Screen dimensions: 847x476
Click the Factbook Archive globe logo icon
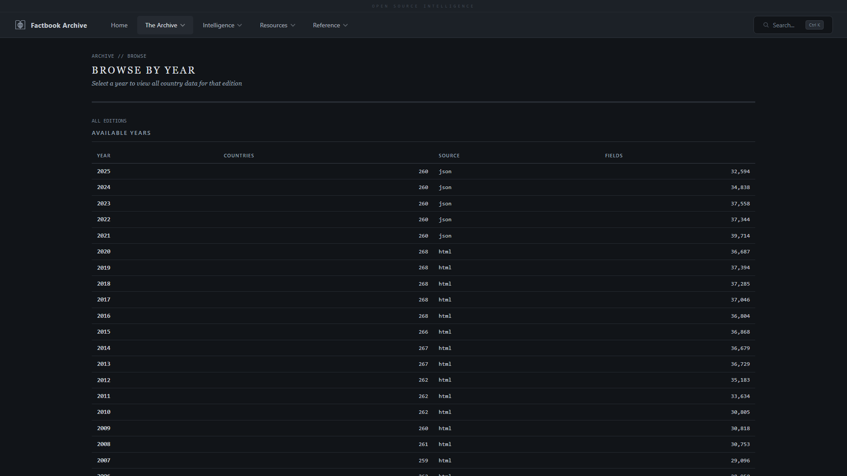20,25
